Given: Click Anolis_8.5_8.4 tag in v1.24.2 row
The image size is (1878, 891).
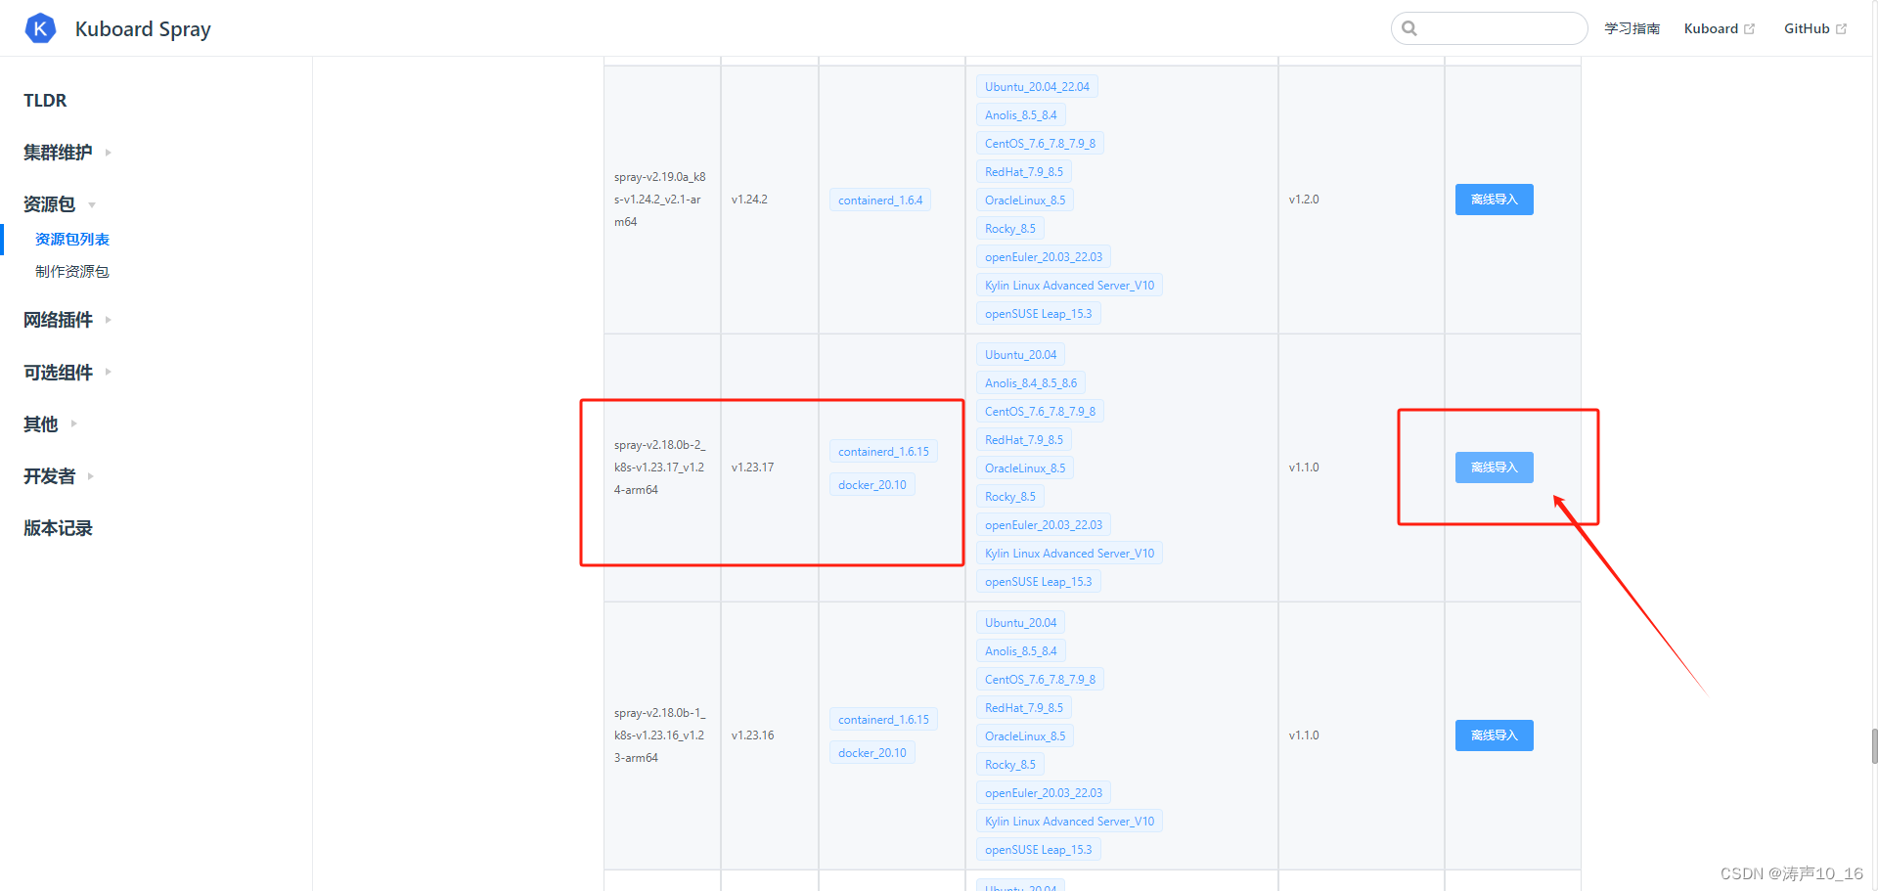Looking at the screenshot, I should point(1020,114).
